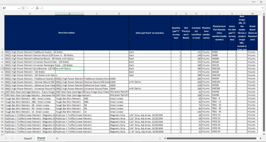Click the three-dot splitter near the horizontal scrollbar
Image resolution: width=266 pixels, height=142 pixels.
[x=160, y=138]
